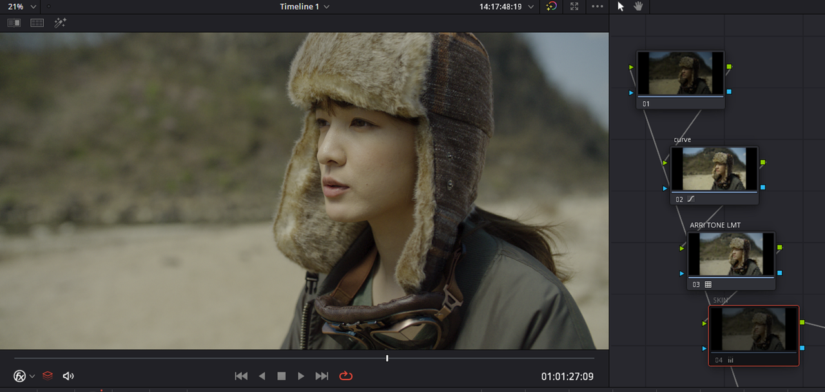Open the 21% zoom level dropdown
Image resolution: width=825 pixels, height=392 pixels.
coord(21,6)
